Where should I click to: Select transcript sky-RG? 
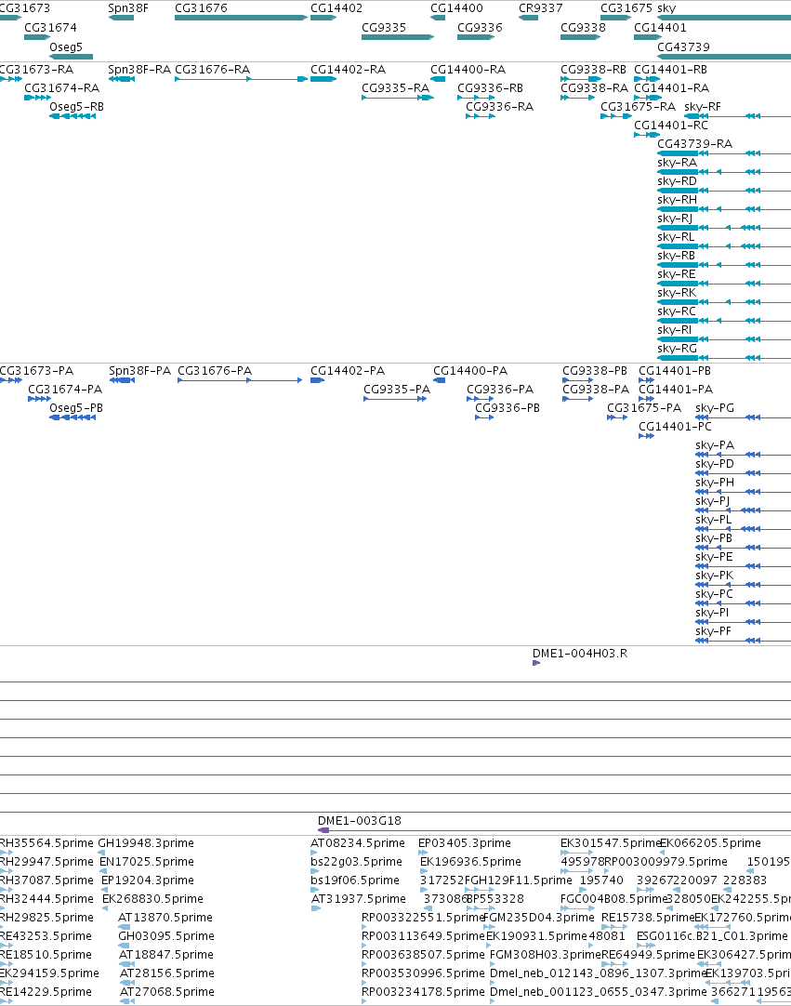(x=724, y=358)
